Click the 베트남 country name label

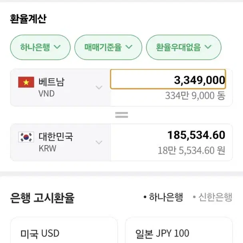tap(51, 82)
